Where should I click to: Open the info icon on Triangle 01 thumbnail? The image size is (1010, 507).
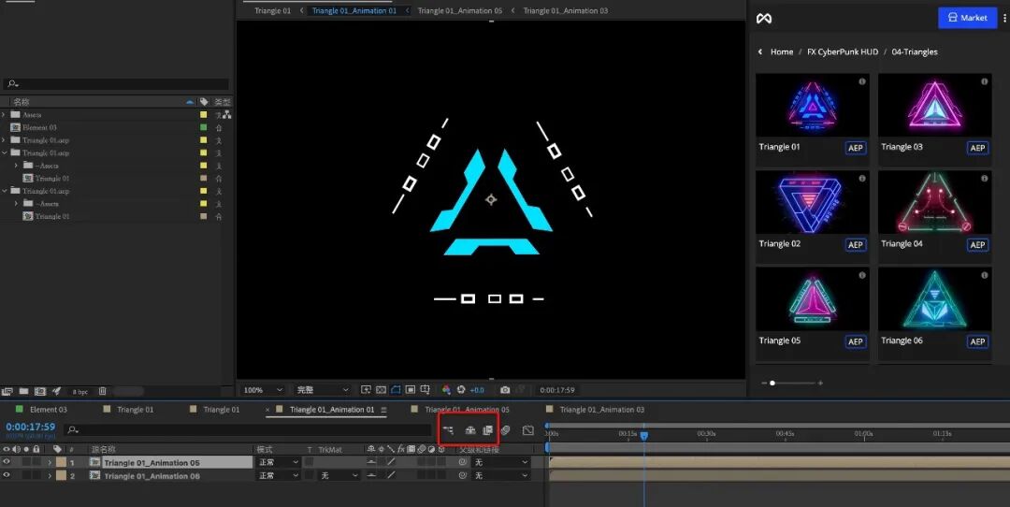coord(862,81)
